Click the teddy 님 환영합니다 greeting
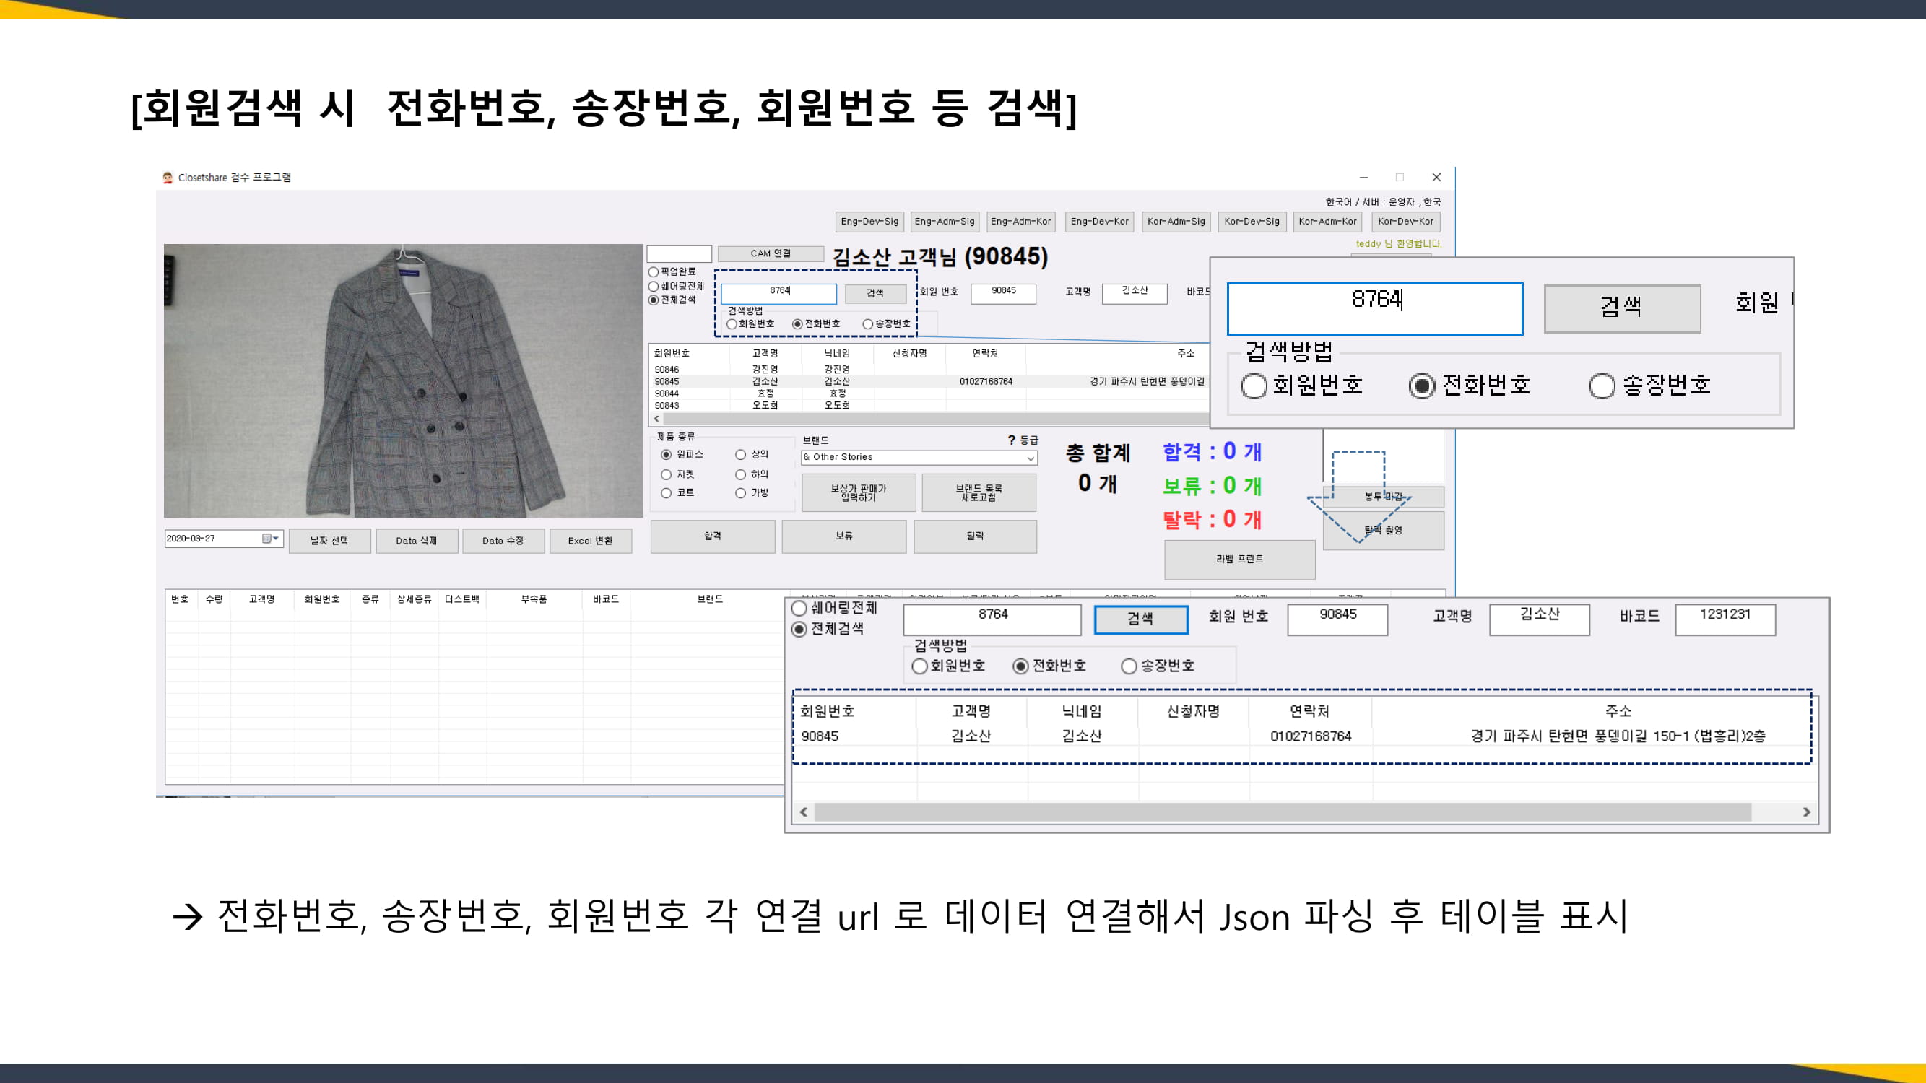This screenshot has width=1926, height=1083. click(x=1398, y=243)
